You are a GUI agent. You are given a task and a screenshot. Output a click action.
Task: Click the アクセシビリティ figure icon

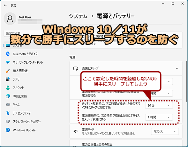(8, 113)
